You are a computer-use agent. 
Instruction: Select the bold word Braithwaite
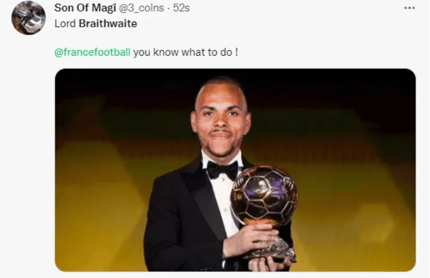tap(107, 24)
